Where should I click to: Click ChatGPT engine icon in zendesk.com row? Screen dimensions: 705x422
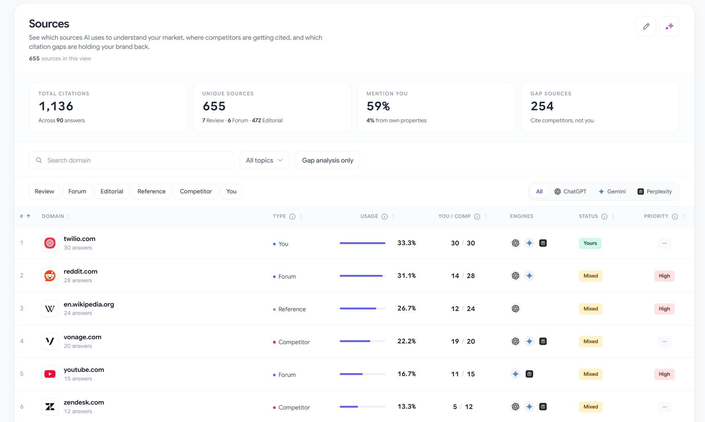coord(515,406)
